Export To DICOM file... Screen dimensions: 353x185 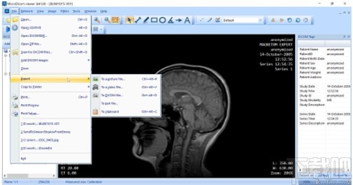pyautogui.click(x=126, y=95)
